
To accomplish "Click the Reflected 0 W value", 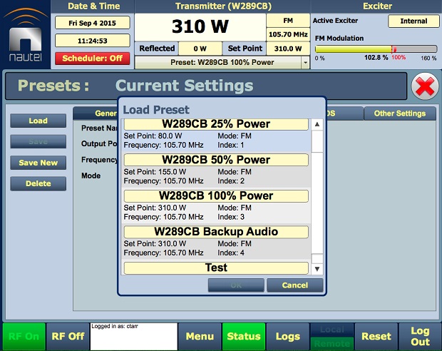I will (200, 49).
